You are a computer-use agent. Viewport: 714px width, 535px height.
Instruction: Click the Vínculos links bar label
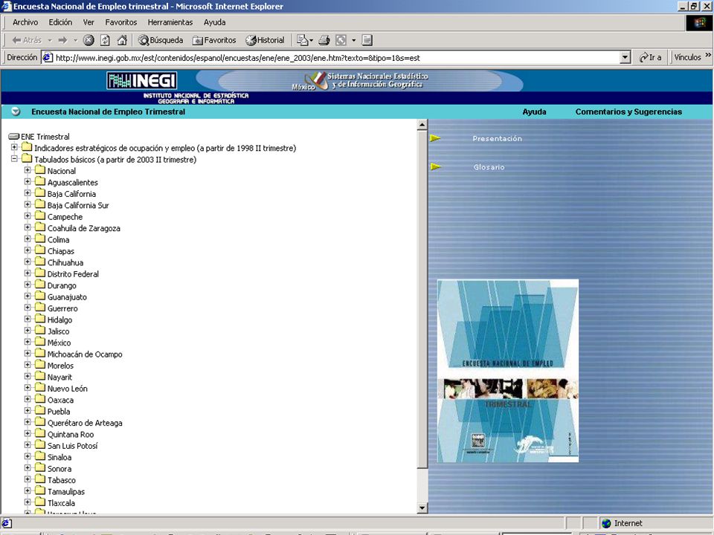[687, 57]
